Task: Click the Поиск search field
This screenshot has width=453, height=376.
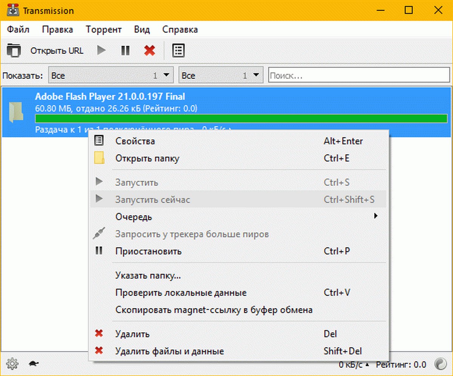Action: (x=359, y=76)
